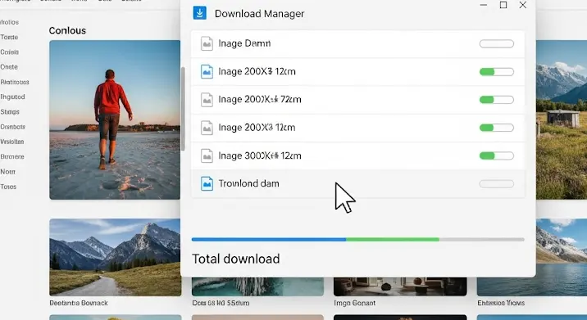Open the Ehtersioe Tiovis lake thumbnail
The height and width of the screenshot is (320, 587).
tap(532, 257)
